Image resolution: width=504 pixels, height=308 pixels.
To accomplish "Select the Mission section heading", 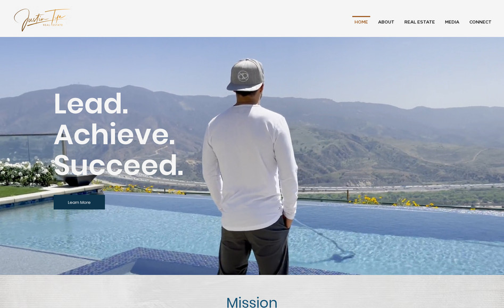I will click(252, 302).
